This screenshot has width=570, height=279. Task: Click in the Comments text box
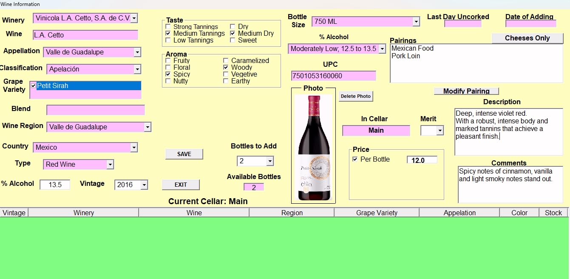tap(510, 185)
